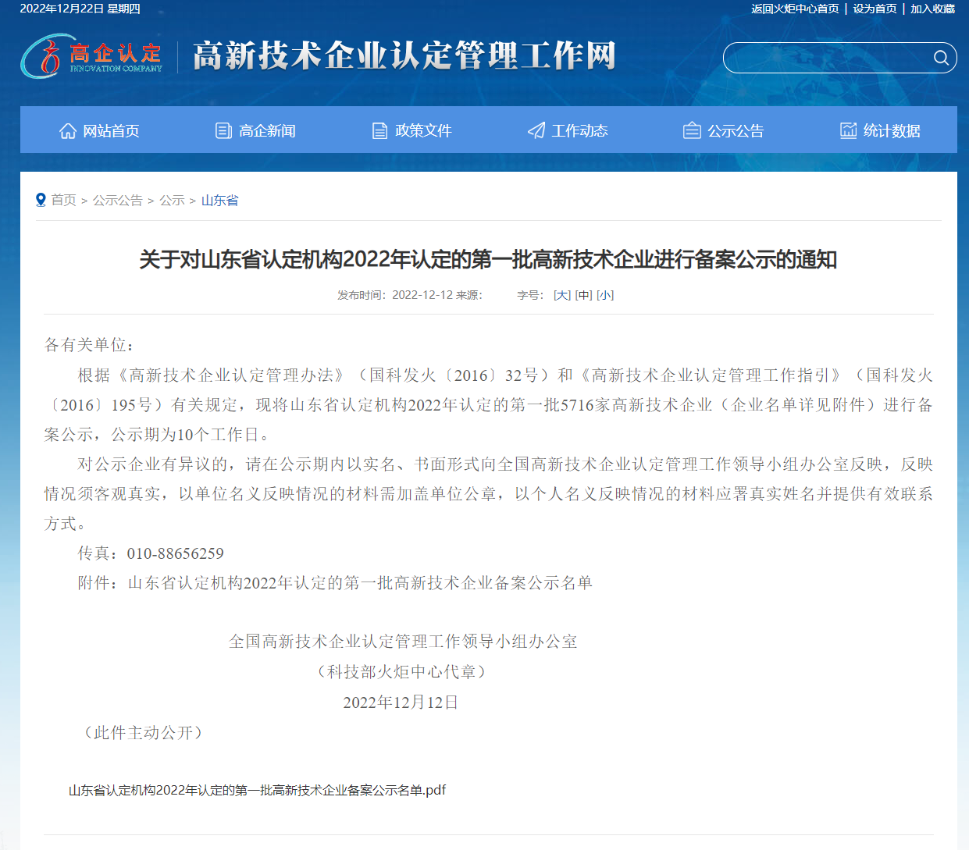Go to 山东省 in the breadcrumb

(219, 201)
